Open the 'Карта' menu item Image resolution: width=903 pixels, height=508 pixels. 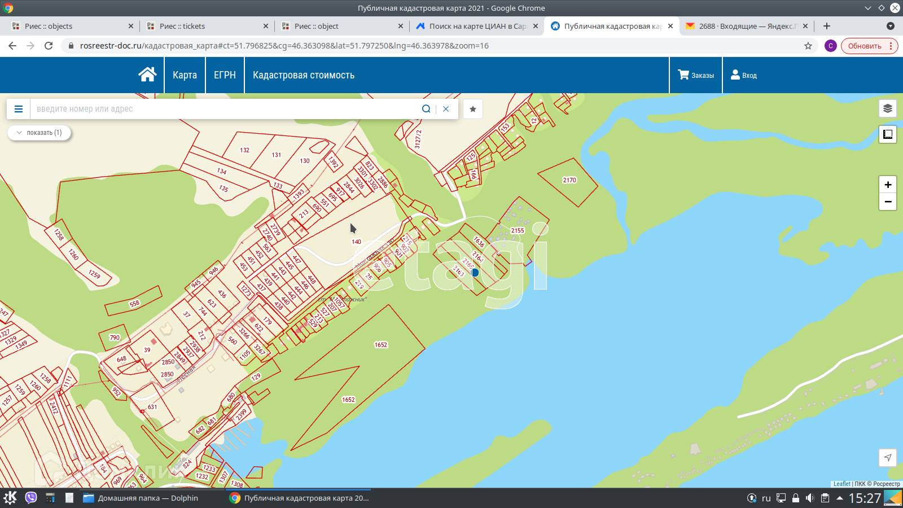coord(185,75)
